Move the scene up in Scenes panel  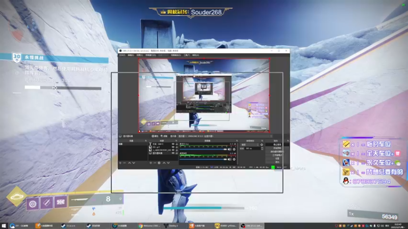(130, 163)
